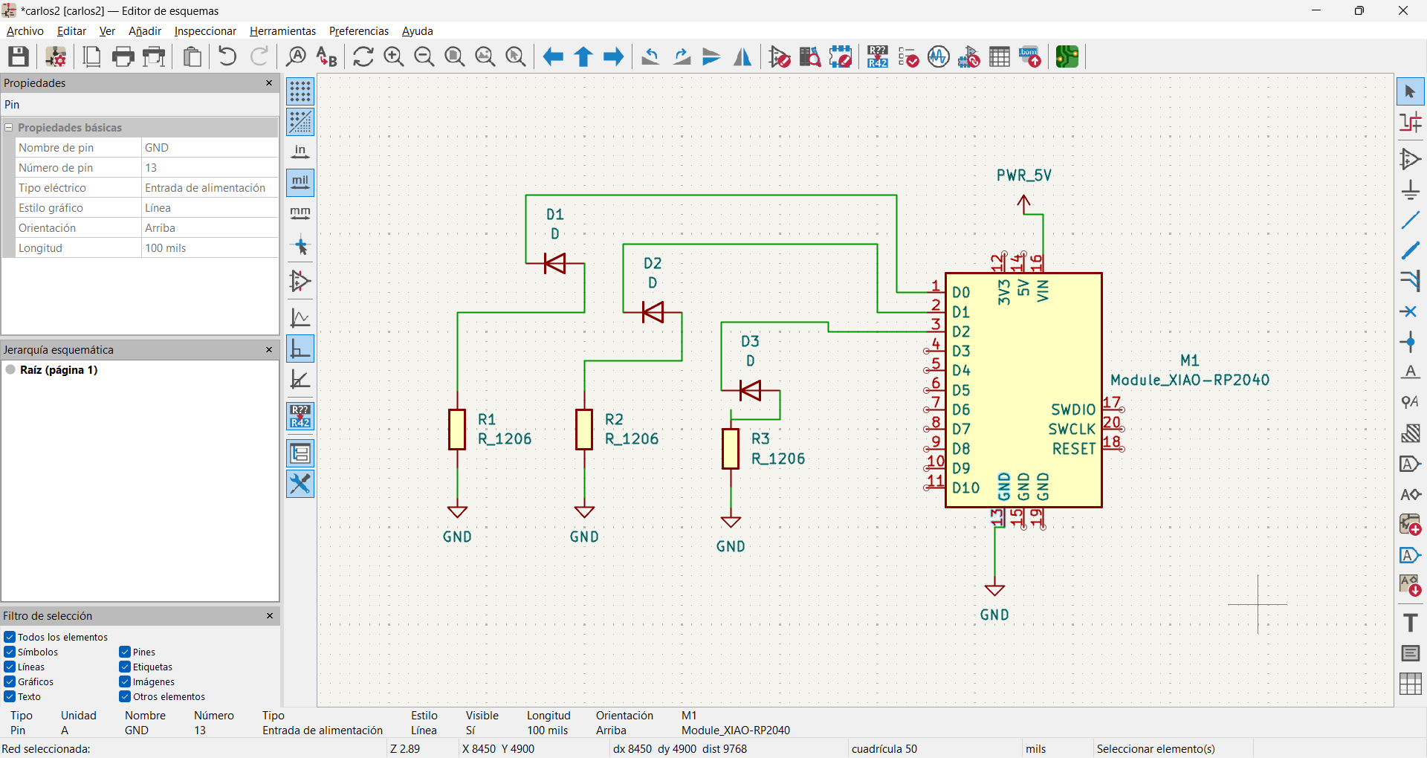
Task: Annotate the schematic symbols
Action: 876,56
